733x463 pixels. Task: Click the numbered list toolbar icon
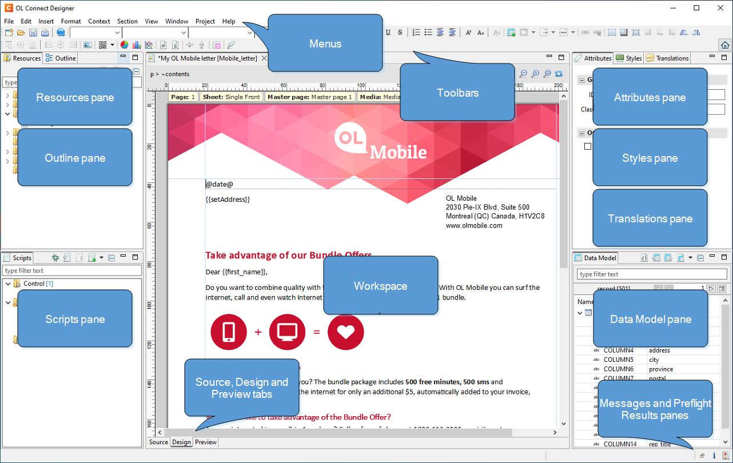pyautogui.click(x=416, y=33)
